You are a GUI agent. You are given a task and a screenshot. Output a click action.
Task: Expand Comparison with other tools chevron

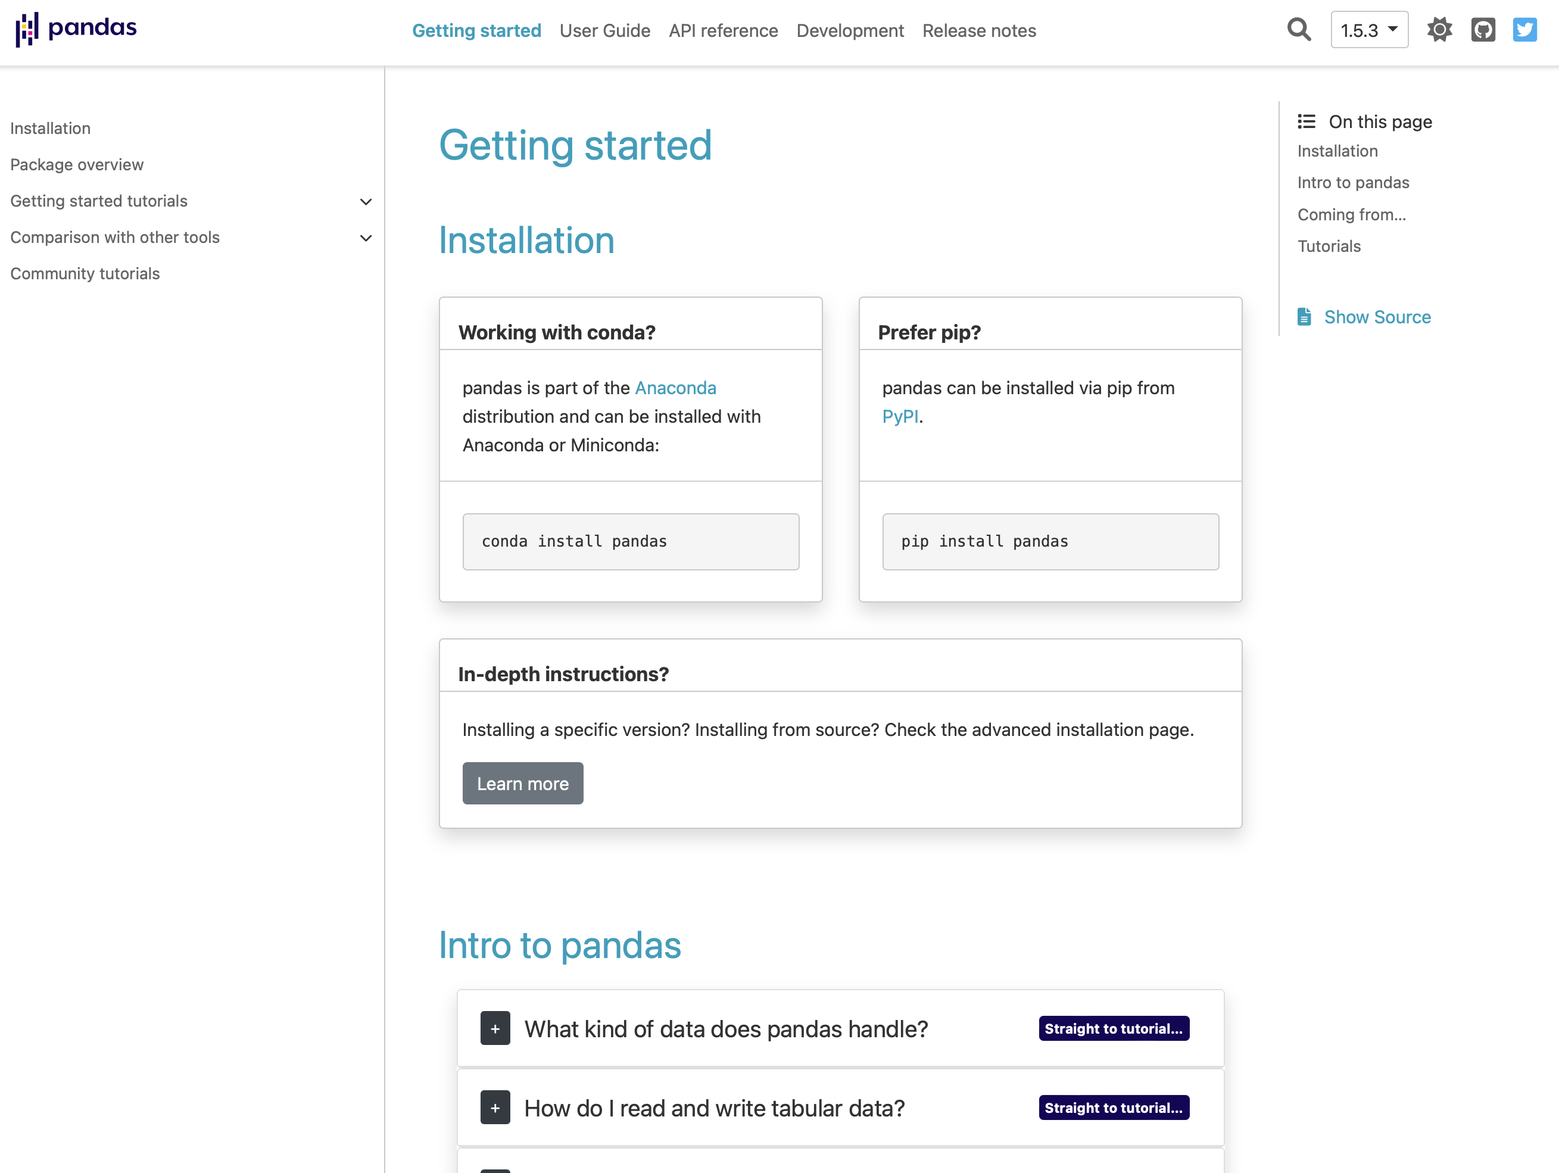click(366, 238)
